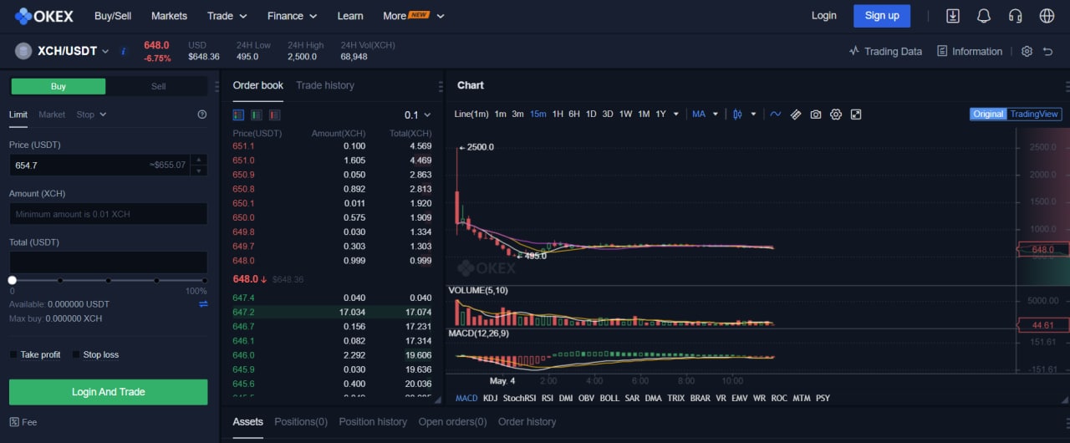This screenshot has width=1070, height=443.
Task: Show bids-only order book view
Action: 257,115
